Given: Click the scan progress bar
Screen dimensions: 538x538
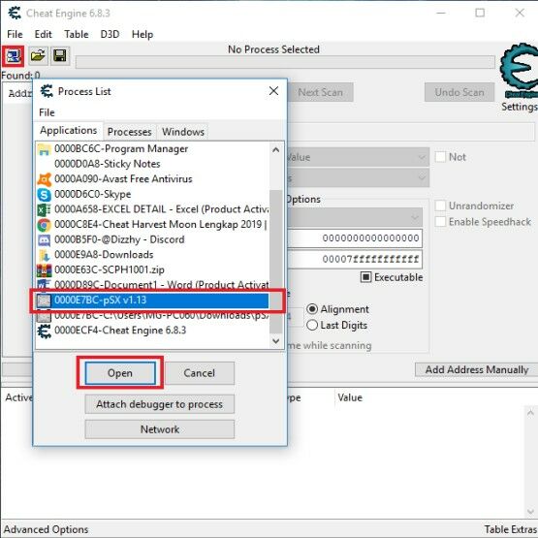Looking at the screenshot, I should click(x=285, y=62).
